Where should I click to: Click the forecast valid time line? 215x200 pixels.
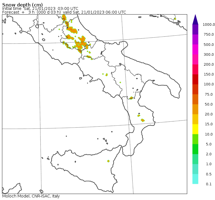click(64, 12)
